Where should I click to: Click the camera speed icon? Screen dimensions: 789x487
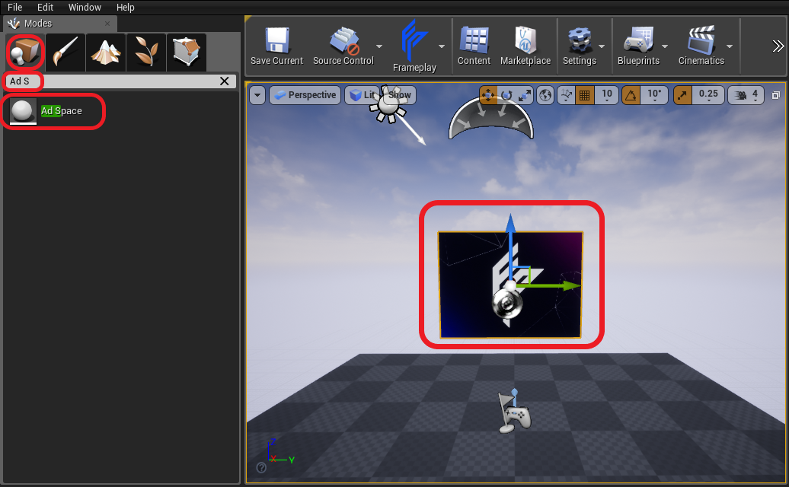click(x=740, y=95)
